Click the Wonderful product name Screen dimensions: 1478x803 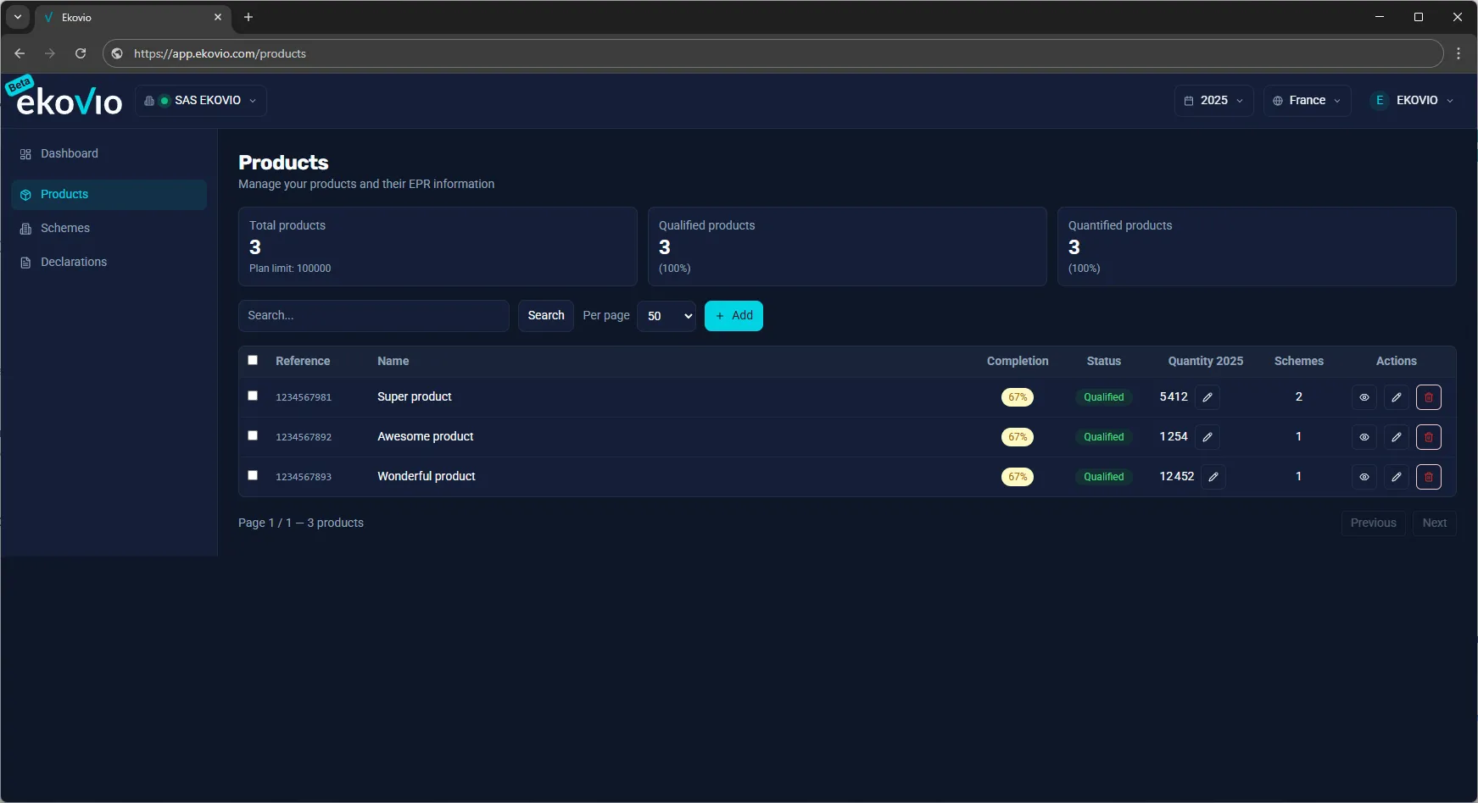tap(427, 476)
